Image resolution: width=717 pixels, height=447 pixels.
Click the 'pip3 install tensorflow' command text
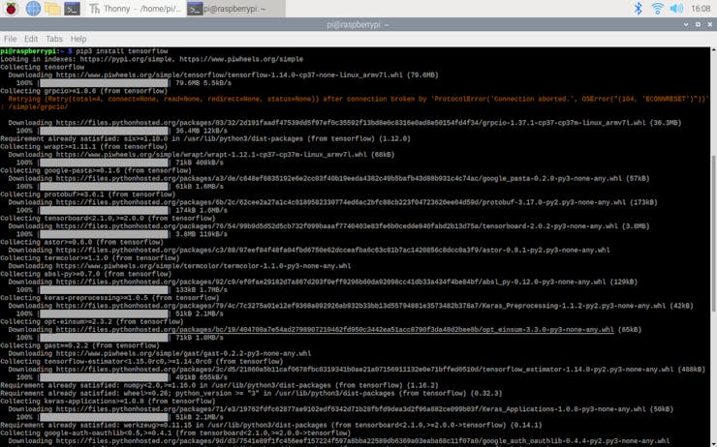(x=122, y=51)
